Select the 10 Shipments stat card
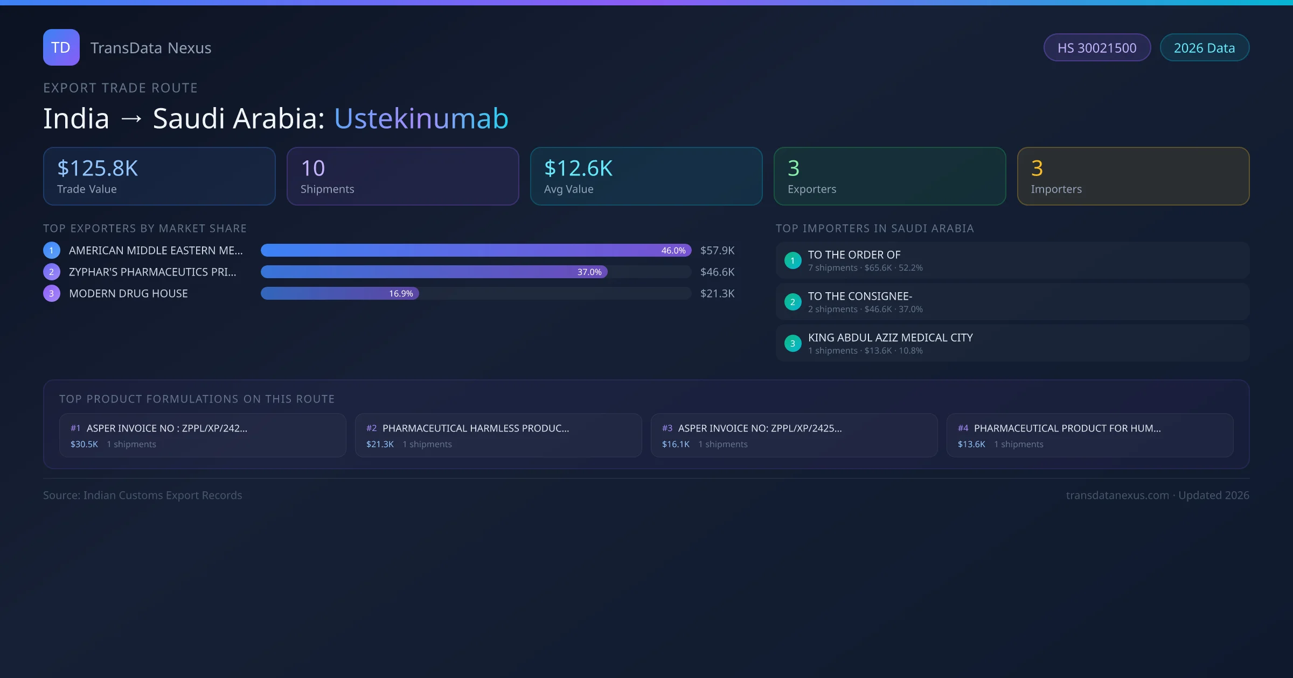Viewport: 1293px width, 678px height. coord(402,176)
